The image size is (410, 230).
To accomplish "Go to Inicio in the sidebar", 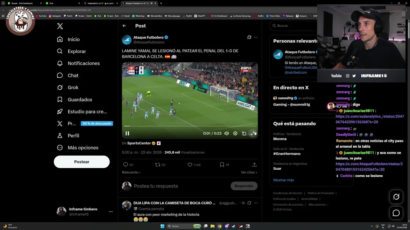I will [68, 39].
